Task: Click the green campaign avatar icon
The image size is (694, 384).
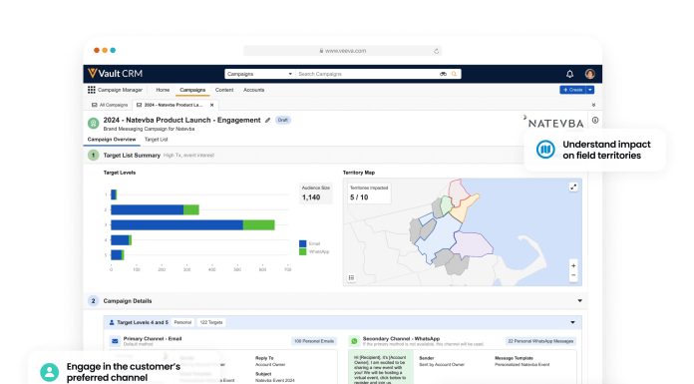Action: pos(93,123)
